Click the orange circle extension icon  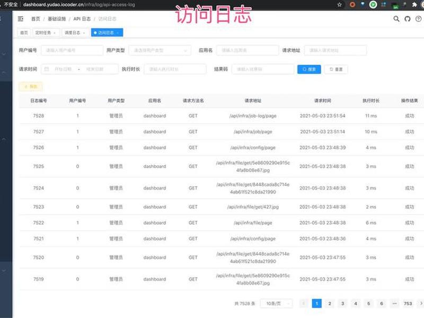click(352, 5)
